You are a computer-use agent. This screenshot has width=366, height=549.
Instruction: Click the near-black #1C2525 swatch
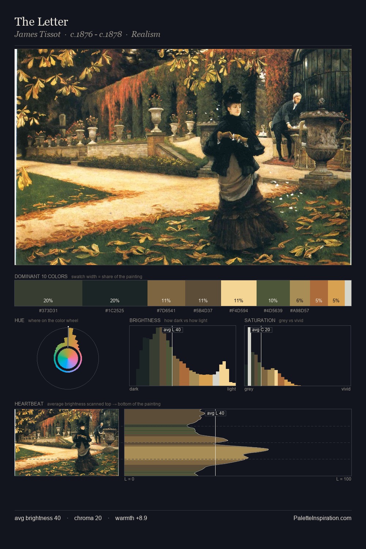tap(115, 293)
